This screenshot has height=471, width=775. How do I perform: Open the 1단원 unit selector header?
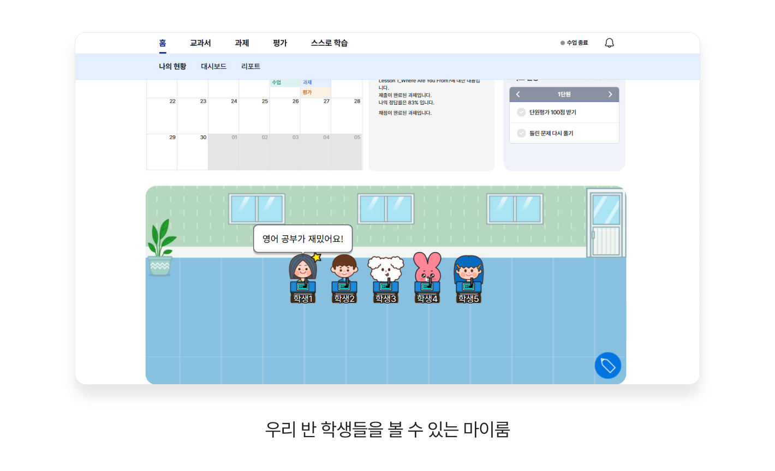coord(564,94)
